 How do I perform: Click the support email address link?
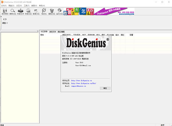pos(79,86)
